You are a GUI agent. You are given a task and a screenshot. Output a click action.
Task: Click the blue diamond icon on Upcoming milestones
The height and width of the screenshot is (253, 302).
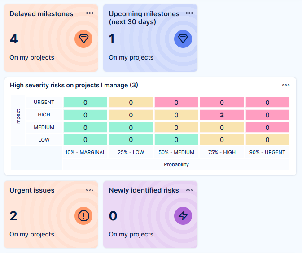tap(183, 39)
